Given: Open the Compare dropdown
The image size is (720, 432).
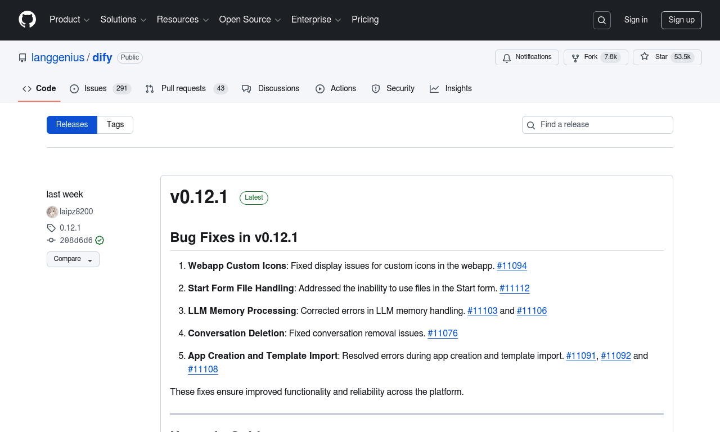Looking at the screenshot, I should pyautogui.click(x=73, y=259).
